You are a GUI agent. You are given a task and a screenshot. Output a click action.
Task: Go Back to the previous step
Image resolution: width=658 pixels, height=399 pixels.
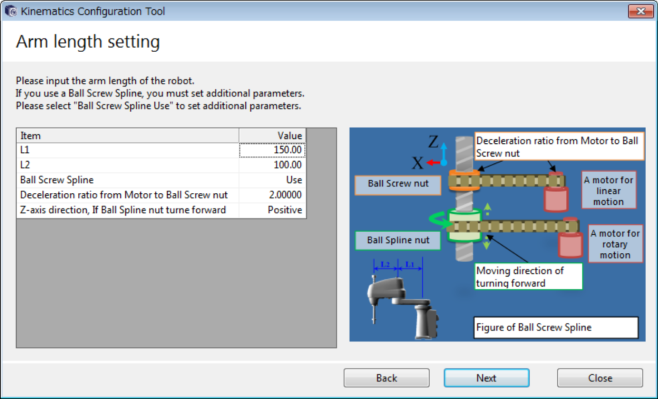(x=386, y=378)
